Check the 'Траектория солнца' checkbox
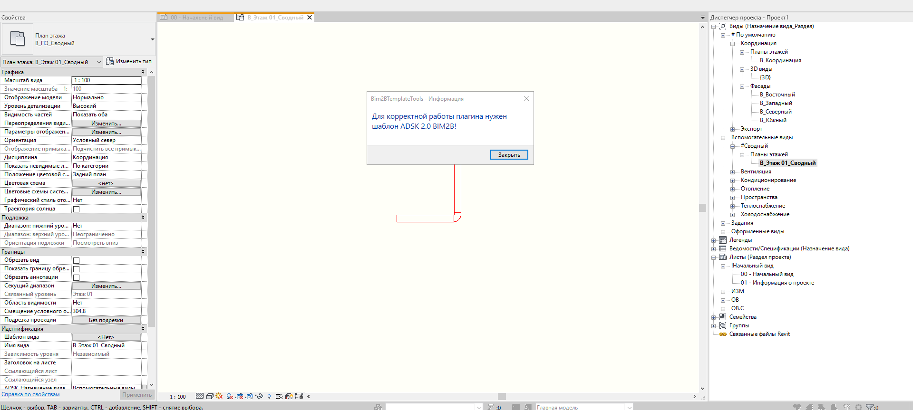The height and width of the screenshot is (410, 913). [76, 209]
